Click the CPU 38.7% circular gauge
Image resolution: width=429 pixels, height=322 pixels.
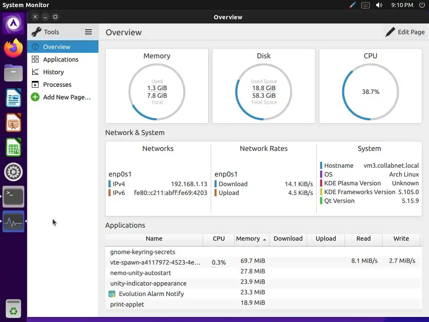(x=370, y=92)
